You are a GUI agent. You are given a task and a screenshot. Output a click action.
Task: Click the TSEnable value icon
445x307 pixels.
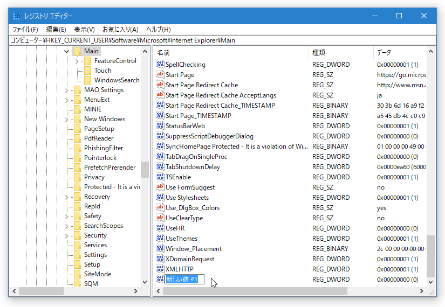click(x=160, y=177)
